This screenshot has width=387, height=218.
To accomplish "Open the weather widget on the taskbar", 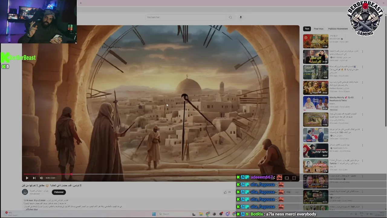I will click(x=11, y=214).
